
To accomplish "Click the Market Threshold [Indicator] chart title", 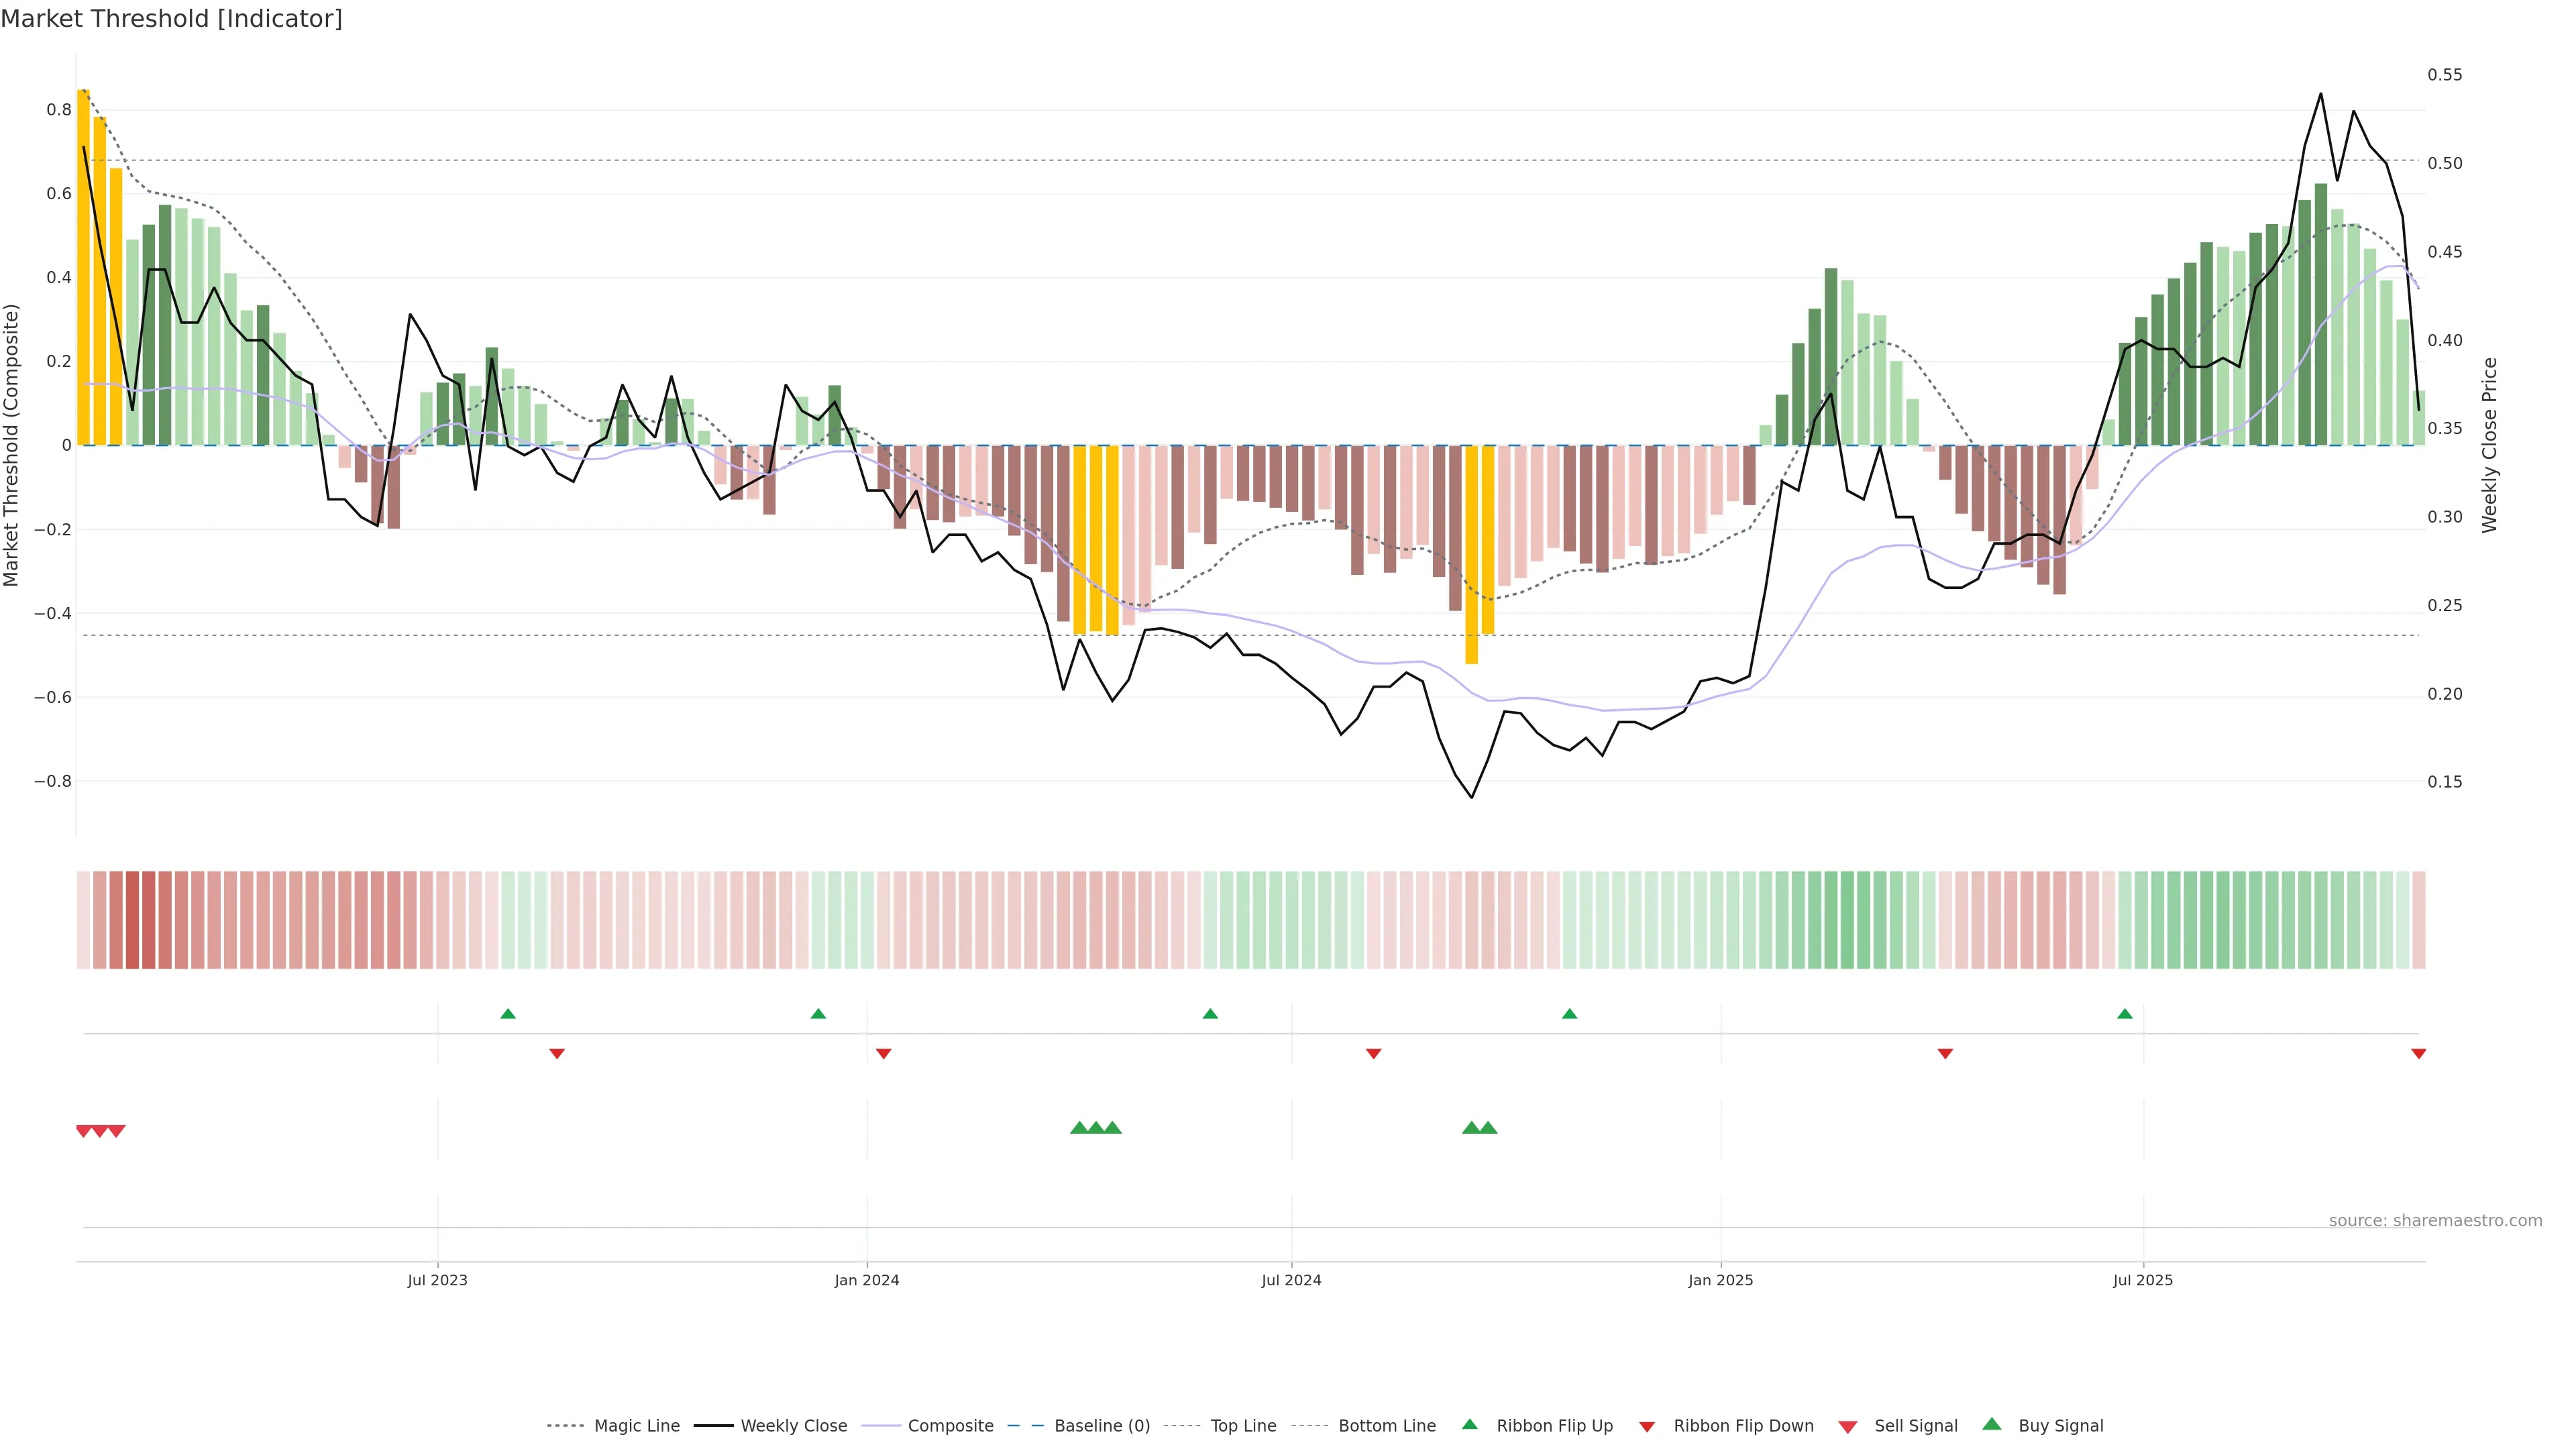I will pos(171,19).
